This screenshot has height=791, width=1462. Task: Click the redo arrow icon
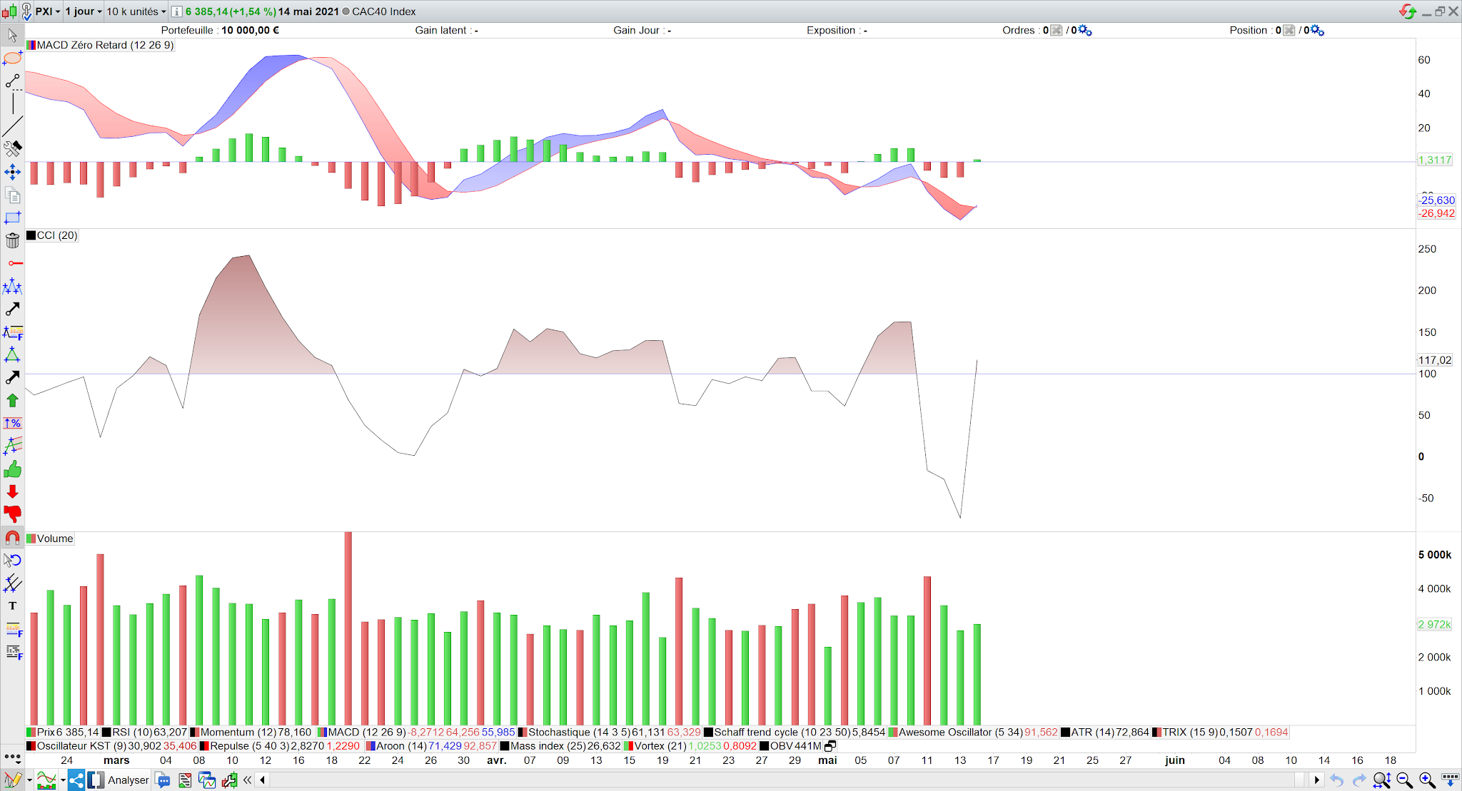click(x=1359, y=780)
